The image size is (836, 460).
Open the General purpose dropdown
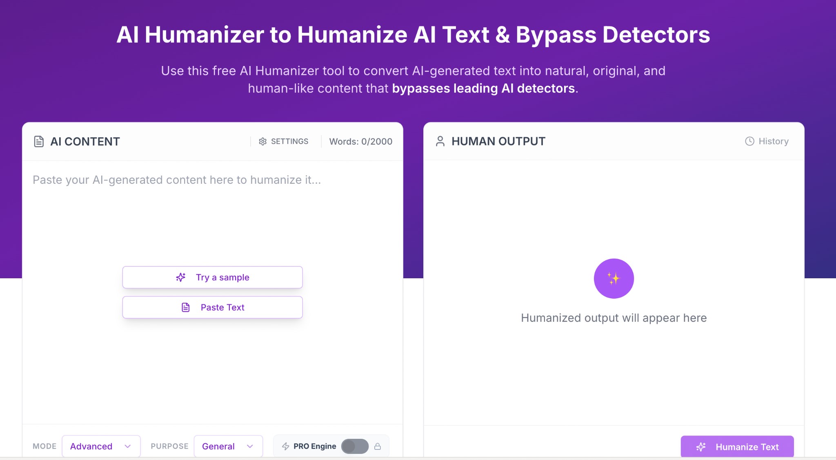point(228,446)
